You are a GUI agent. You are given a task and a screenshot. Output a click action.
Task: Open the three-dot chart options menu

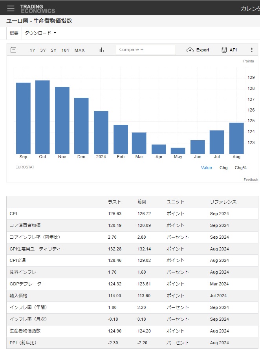click(252, 50)
